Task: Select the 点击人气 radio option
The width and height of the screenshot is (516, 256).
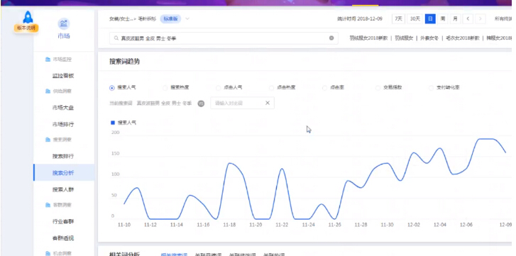Action: click(x=218, y=88)
